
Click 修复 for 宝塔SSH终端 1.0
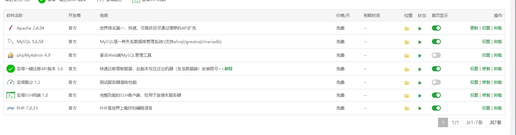point(486,95)
